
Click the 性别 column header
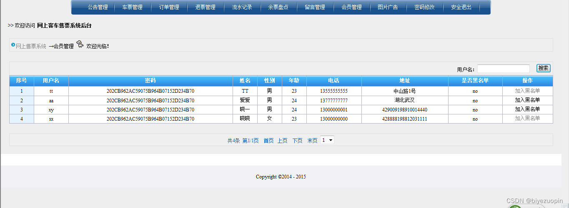click(x=270, y=81)
